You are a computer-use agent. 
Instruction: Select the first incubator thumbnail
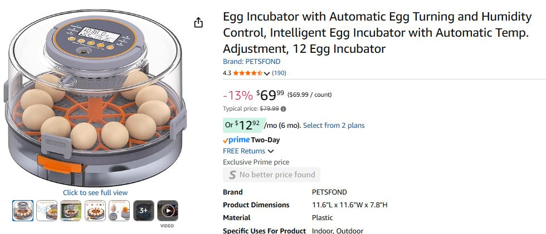[x=23, y=211]
